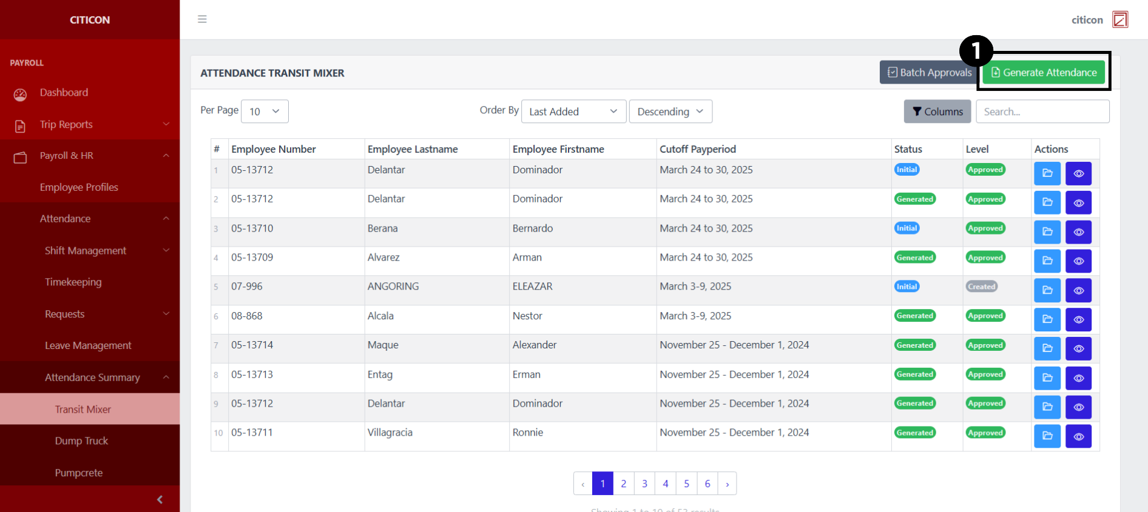Screen dimensions: 1148x512
Task: Open Employee Profiles menu item
Action: pos(79,187)
